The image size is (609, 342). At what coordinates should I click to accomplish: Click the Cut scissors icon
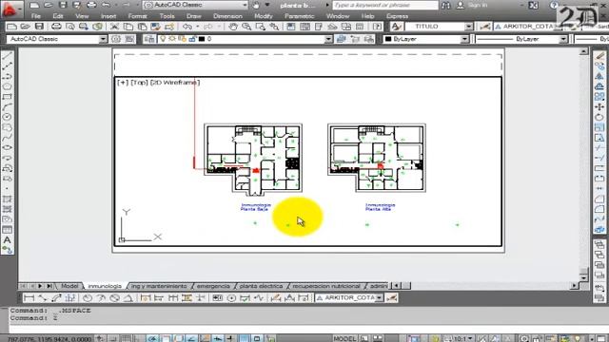tap(114, 27)
